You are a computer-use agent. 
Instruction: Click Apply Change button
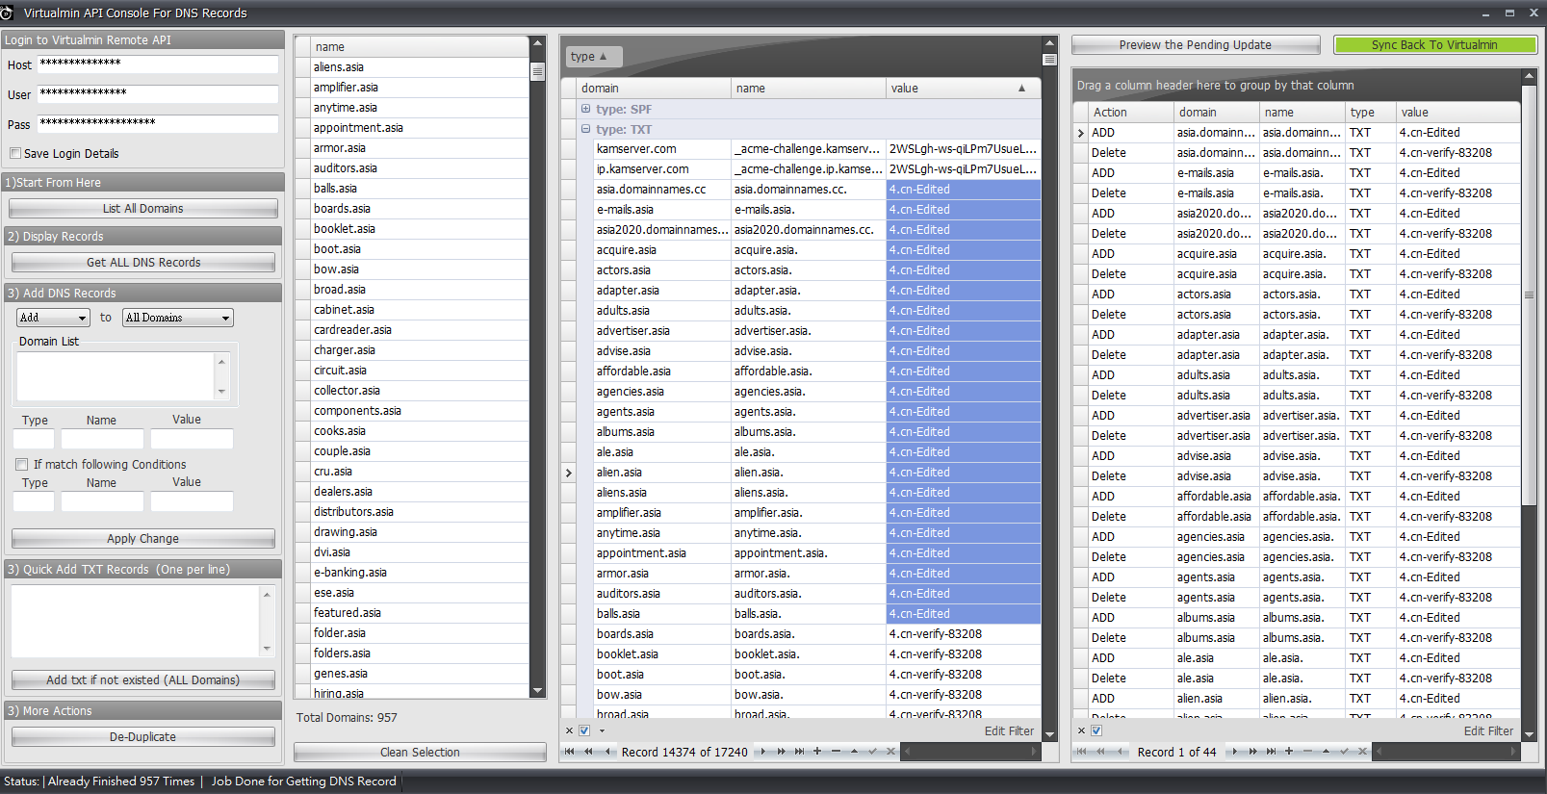143,538
